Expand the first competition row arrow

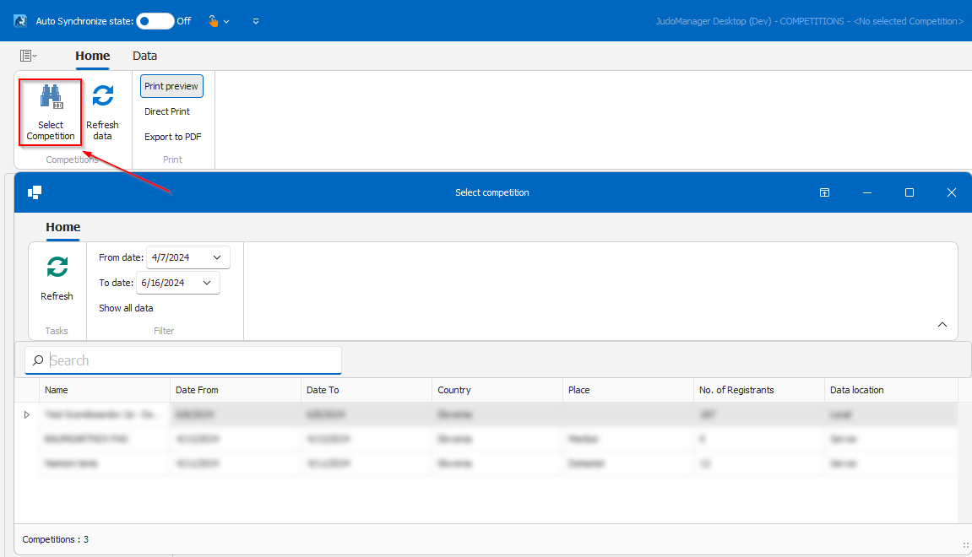click(x=27, y=414)
